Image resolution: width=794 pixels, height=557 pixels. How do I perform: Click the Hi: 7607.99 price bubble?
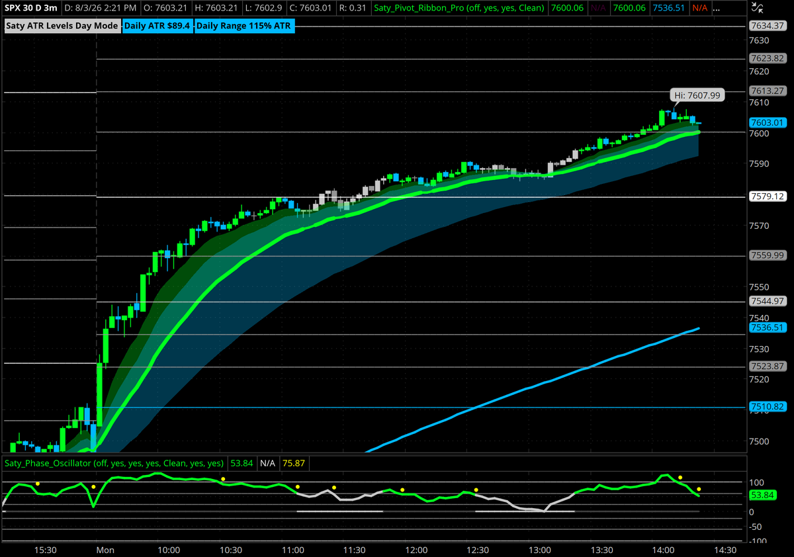[697, 95]
